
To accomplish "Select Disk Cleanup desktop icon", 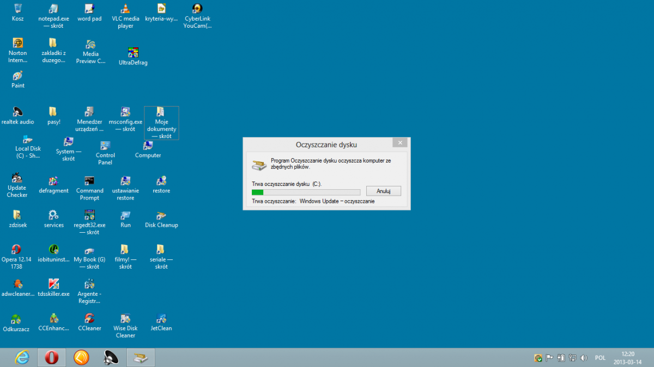I will 161,215.
